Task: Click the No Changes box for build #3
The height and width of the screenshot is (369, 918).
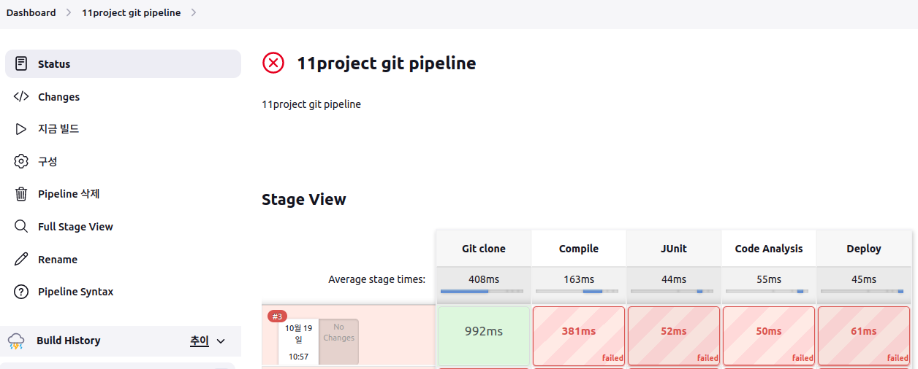Action: point(339,341)
